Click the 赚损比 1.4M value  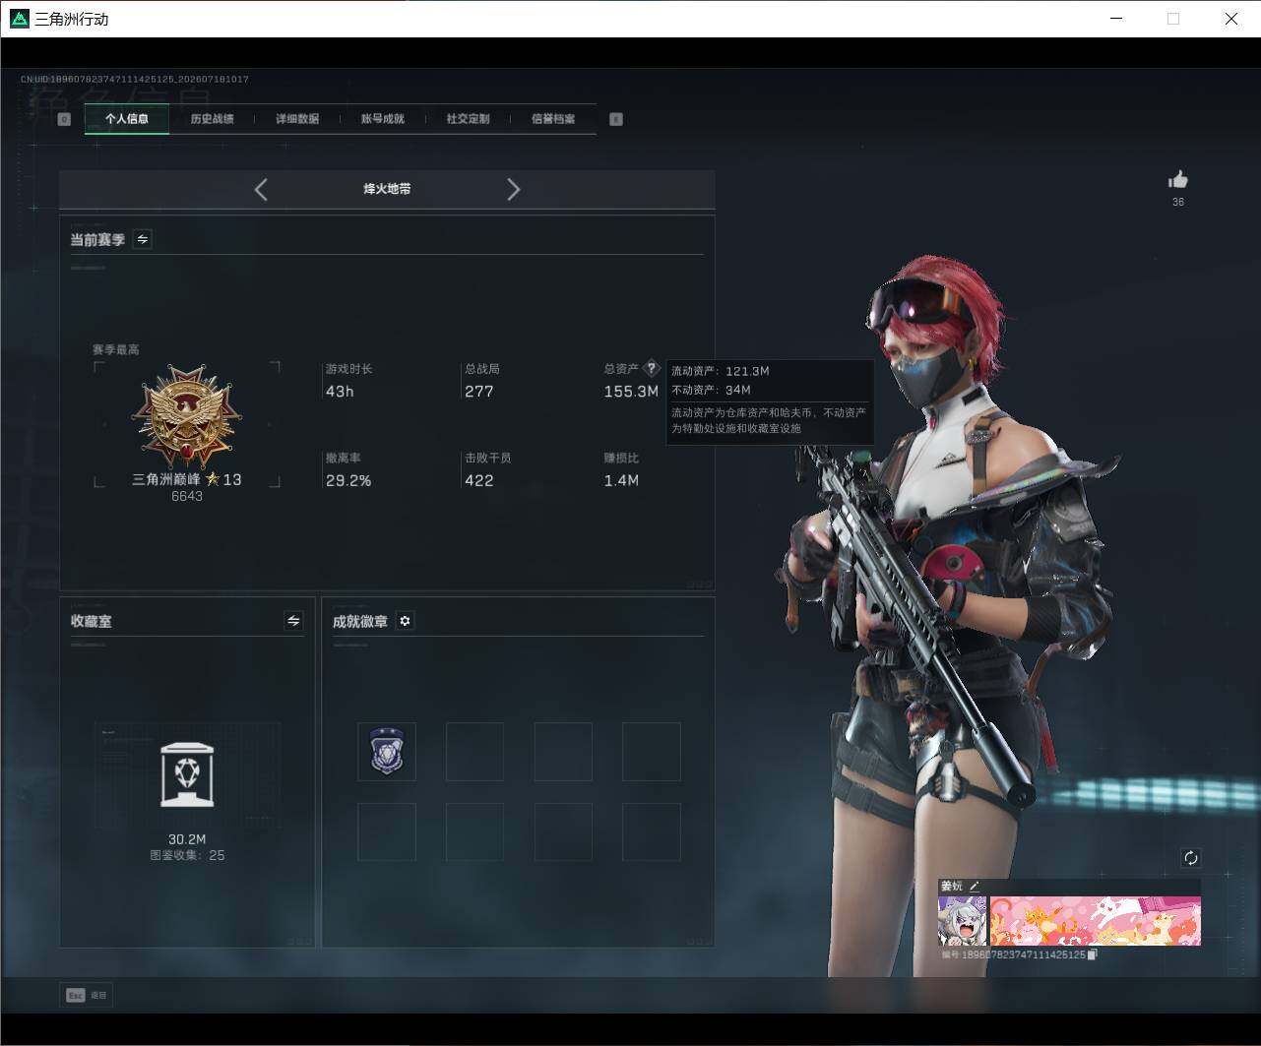pyautogui.click(x=621, y=481)
